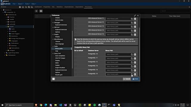
Task: Launch the PSQL Tool terminal icon
Action: pyautogui.click(x=32, y=7)
